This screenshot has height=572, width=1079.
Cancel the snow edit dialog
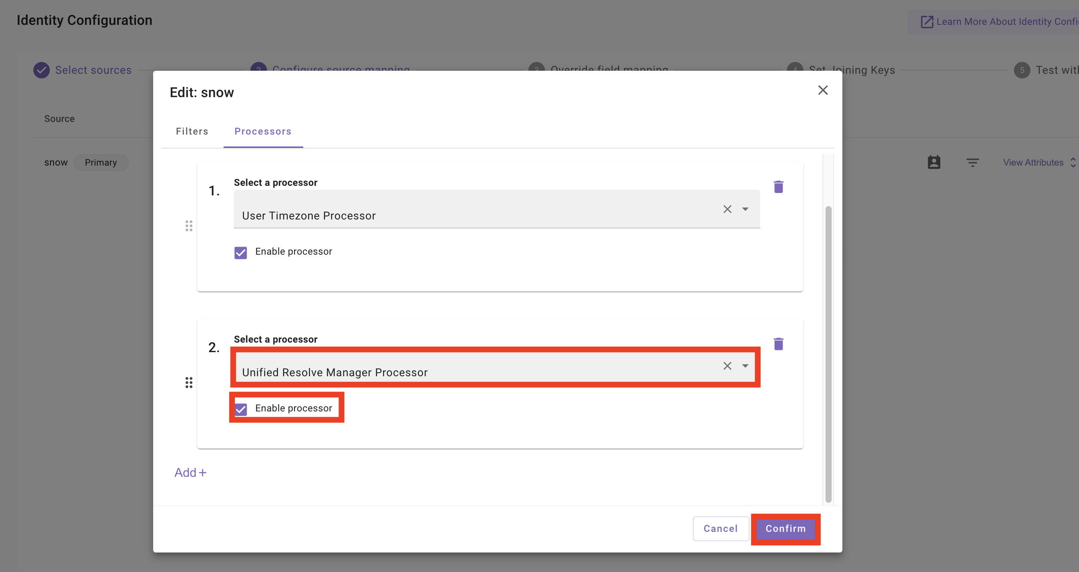point(721,528)
